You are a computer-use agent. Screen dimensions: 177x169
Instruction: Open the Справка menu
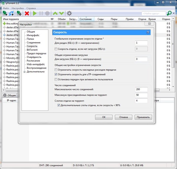[31, 8]
